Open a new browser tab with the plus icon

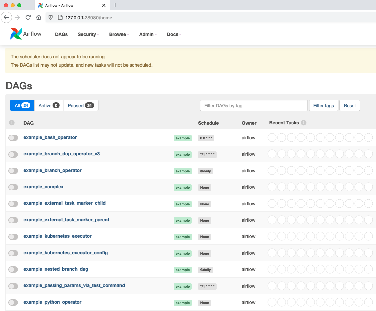115,5
